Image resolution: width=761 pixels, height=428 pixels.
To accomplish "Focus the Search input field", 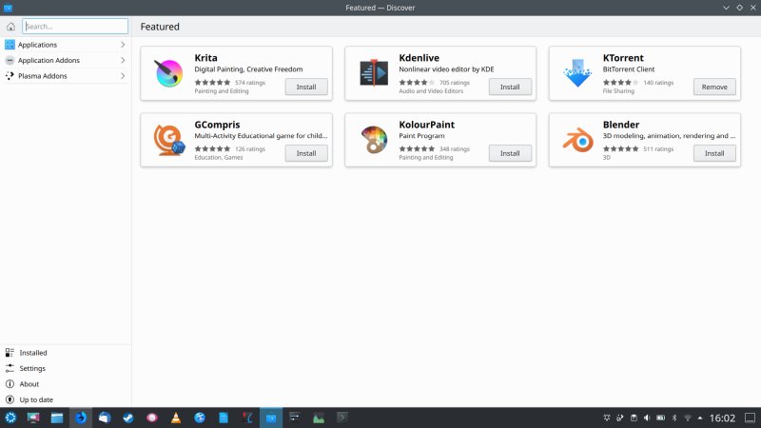I will pos(75,27).
